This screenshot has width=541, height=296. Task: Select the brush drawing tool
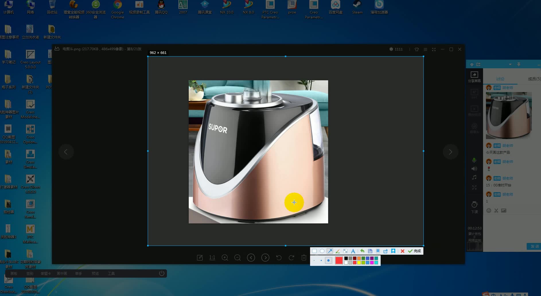point(338,251)
